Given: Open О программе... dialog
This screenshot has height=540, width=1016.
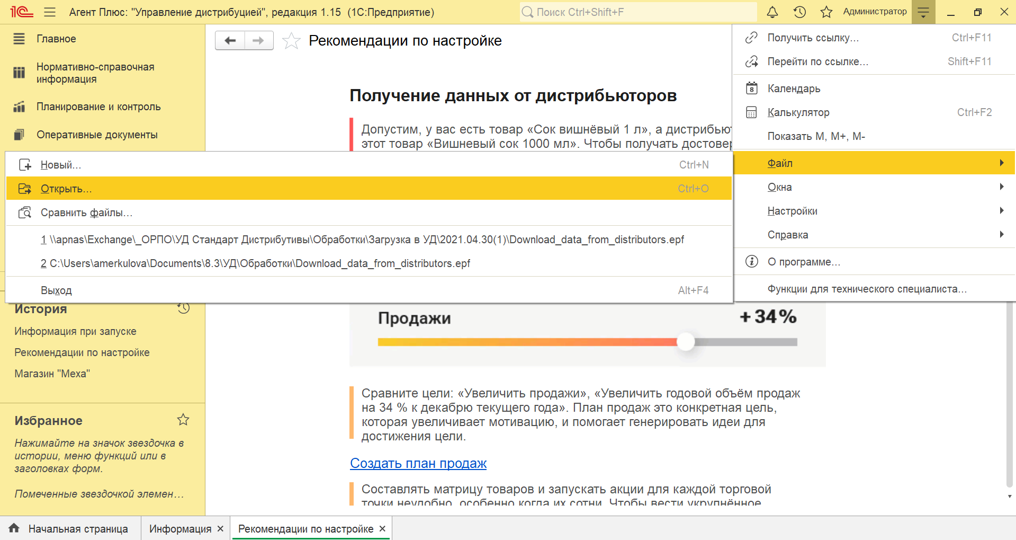Looking at the screenshot, I should click(874, 262).
